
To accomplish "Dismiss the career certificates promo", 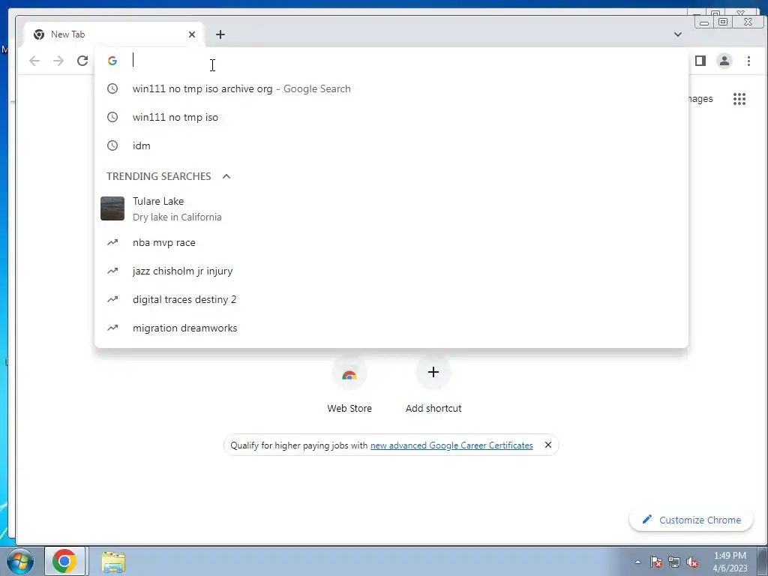I will [548, 445].
